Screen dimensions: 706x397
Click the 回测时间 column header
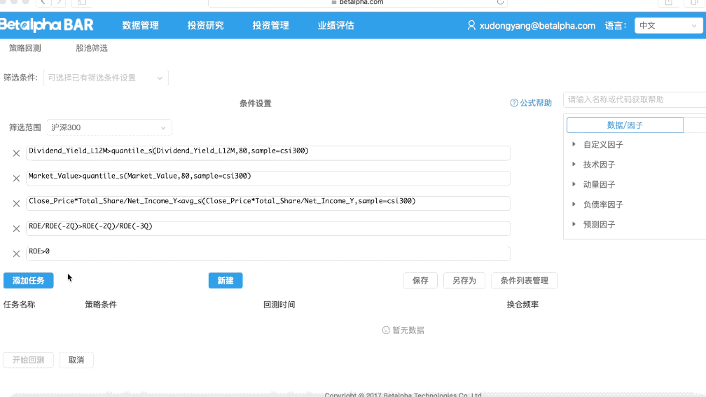click(279, 305)
